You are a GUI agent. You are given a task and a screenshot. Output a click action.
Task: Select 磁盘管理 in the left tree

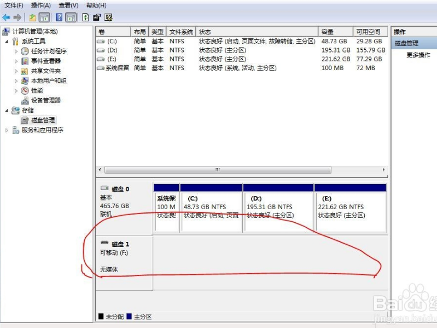tap(43, 120)
